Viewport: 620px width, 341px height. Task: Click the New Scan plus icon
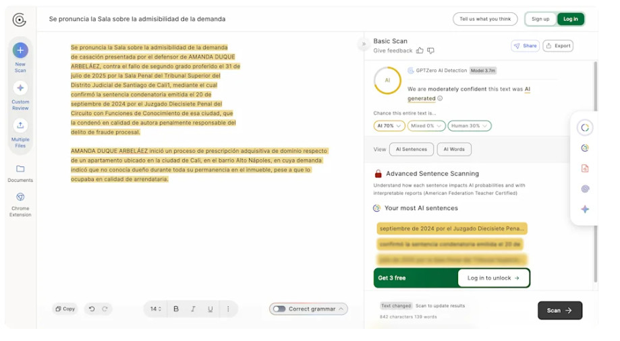coord(20,50)
